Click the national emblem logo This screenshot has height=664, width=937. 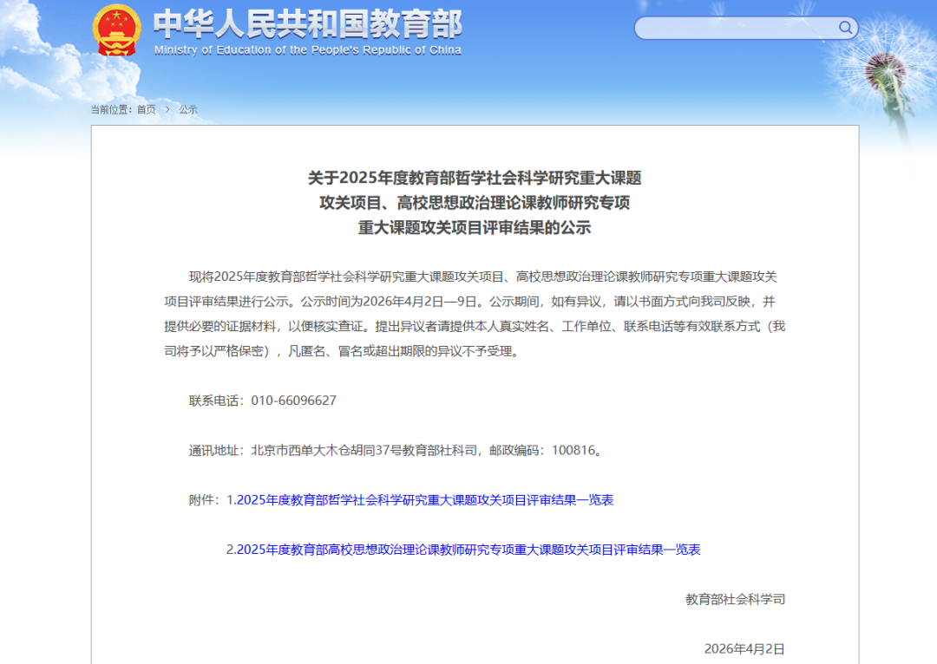[116, 30]
